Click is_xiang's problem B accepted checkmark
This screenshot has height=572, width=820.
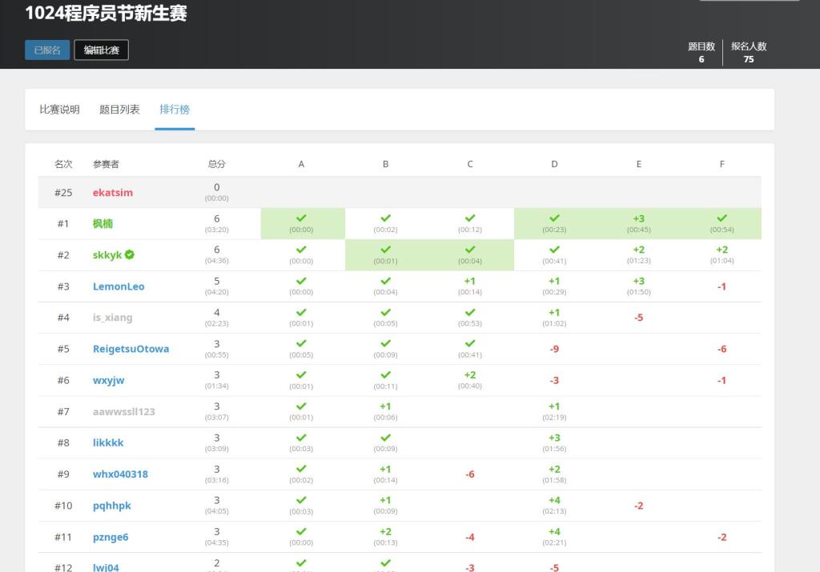pos(385,312)
